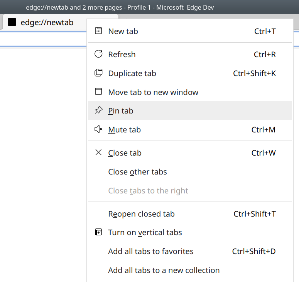Click the window title text 'Microsoft Edge Dev'
Screen dimensions: 299x288
click(185, 7)
